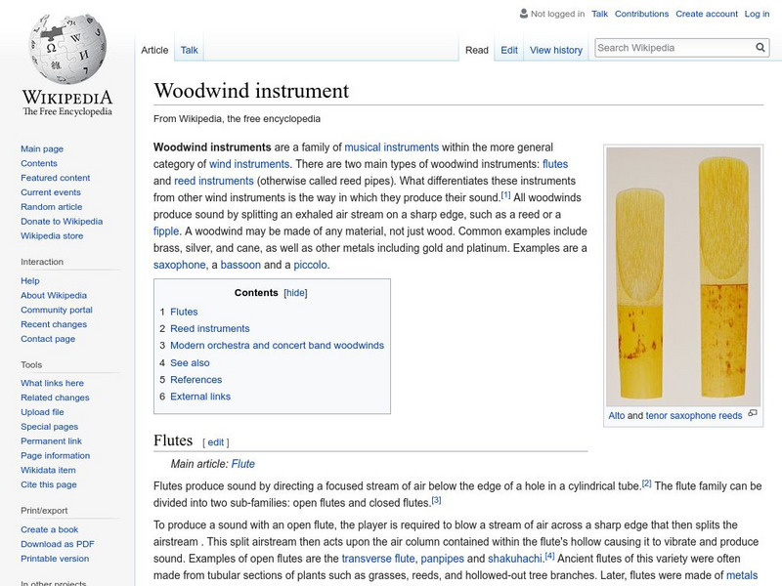Click Donate to Wikipedia

point(62,222)
